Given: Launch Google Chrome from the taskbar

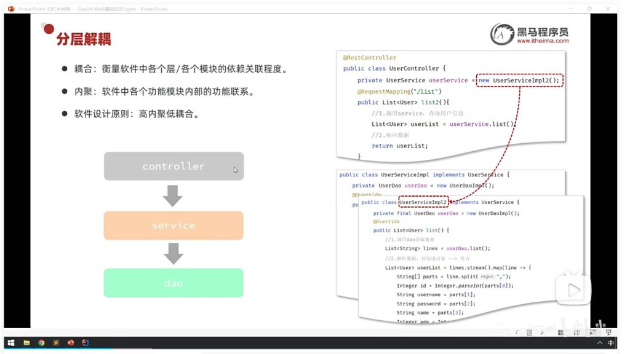Looking at the screenshot, I should tap(41, 342).
